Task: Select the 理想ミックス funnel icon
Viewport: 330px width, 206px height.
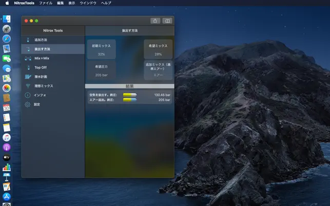Action: click(28, 86)
